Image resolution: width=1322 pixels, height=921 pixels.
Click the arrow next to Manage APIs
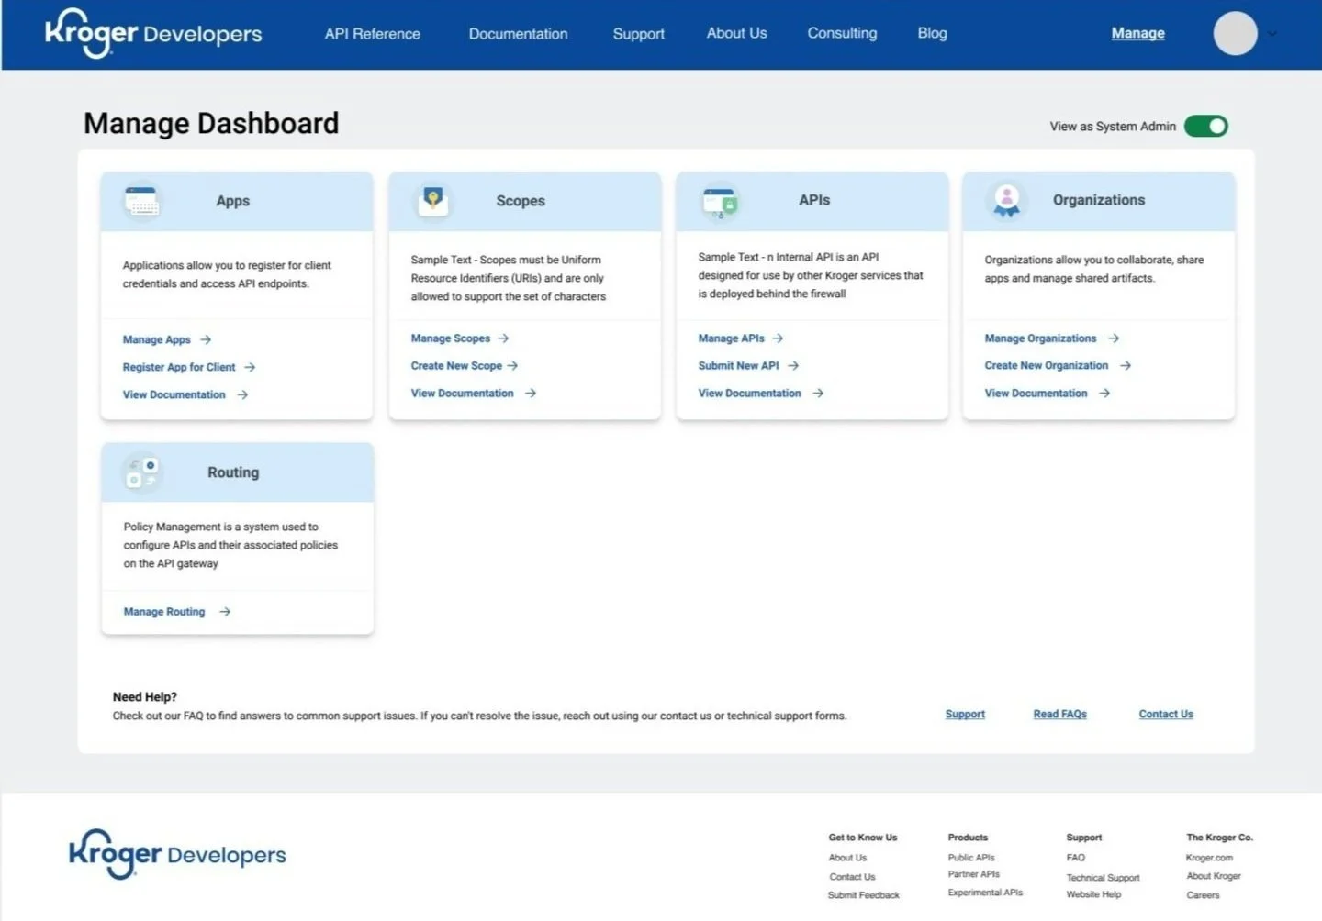coord(778,338)
